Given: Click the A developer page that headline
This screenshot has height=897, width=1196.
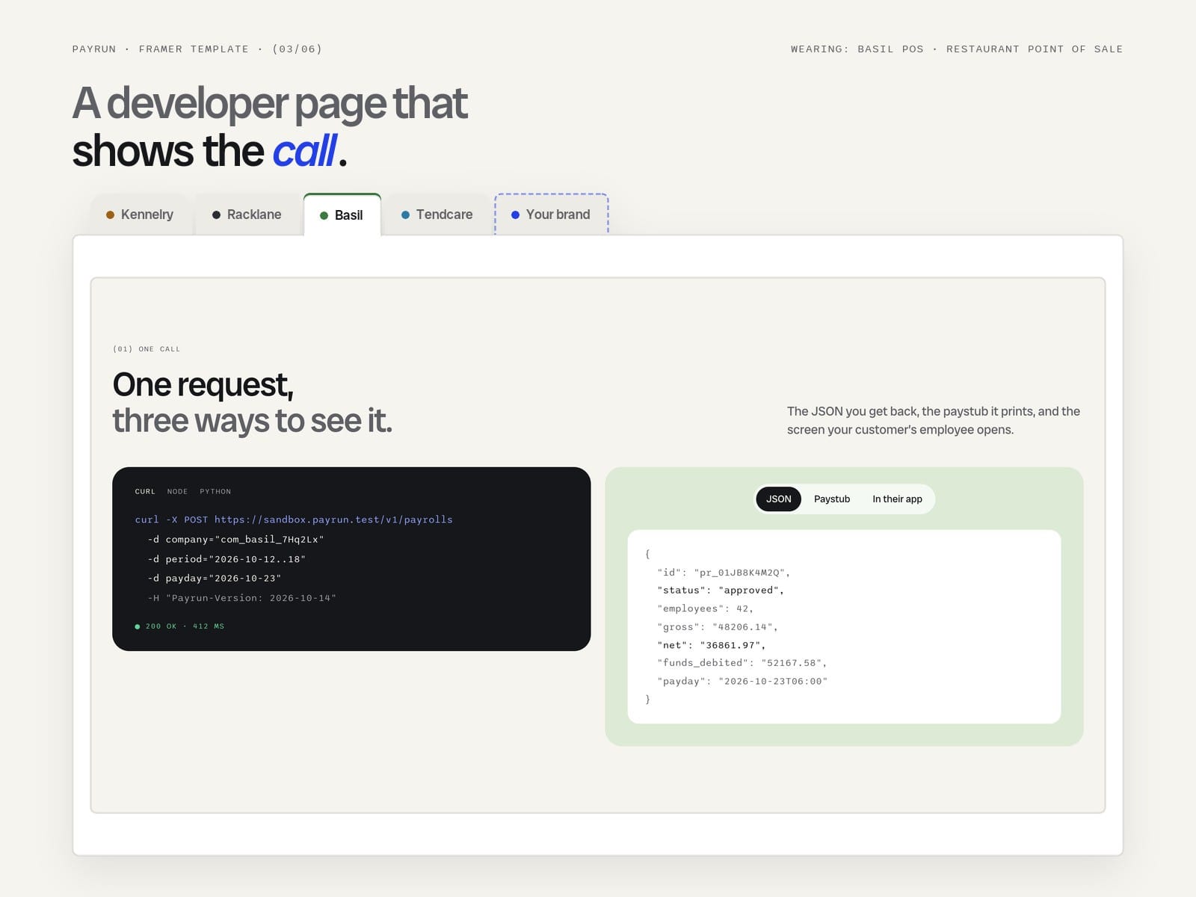Looking at the screenshot, I should [270, 103].
